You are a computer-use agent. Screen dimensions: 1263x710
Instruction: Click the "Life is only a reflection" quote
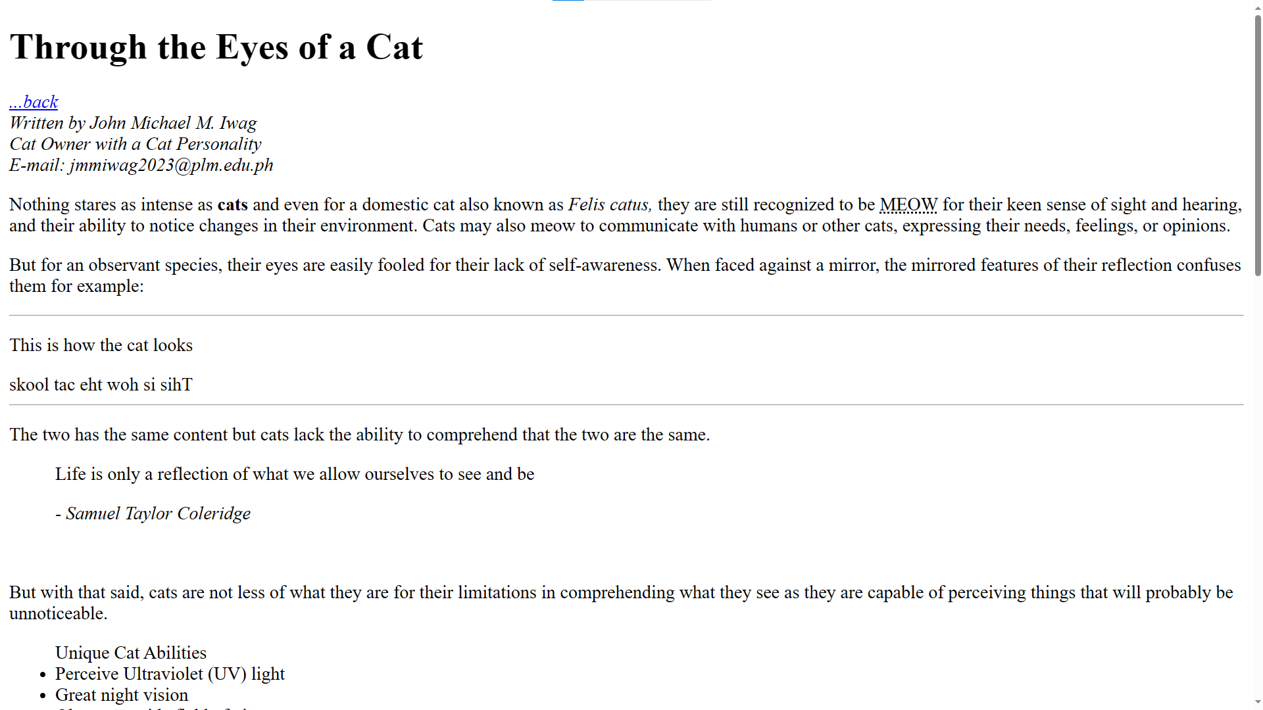295,474
